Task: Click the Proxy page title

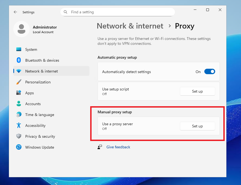Action: tap(184, 26)
